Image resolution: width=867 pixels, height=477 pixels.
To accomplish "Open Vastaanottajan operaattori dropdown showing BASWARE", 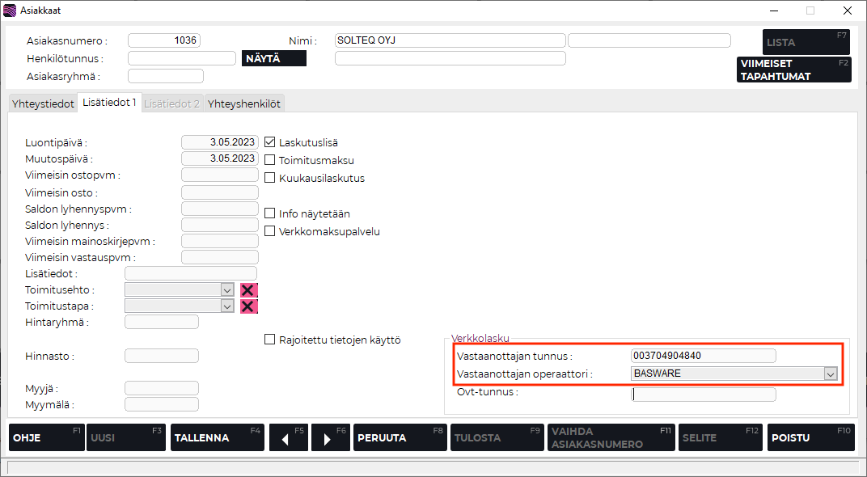I will point(830,374).
